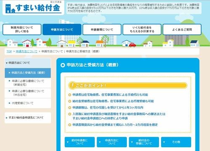Click the current page breadcrumb text

tap(71, 52)
